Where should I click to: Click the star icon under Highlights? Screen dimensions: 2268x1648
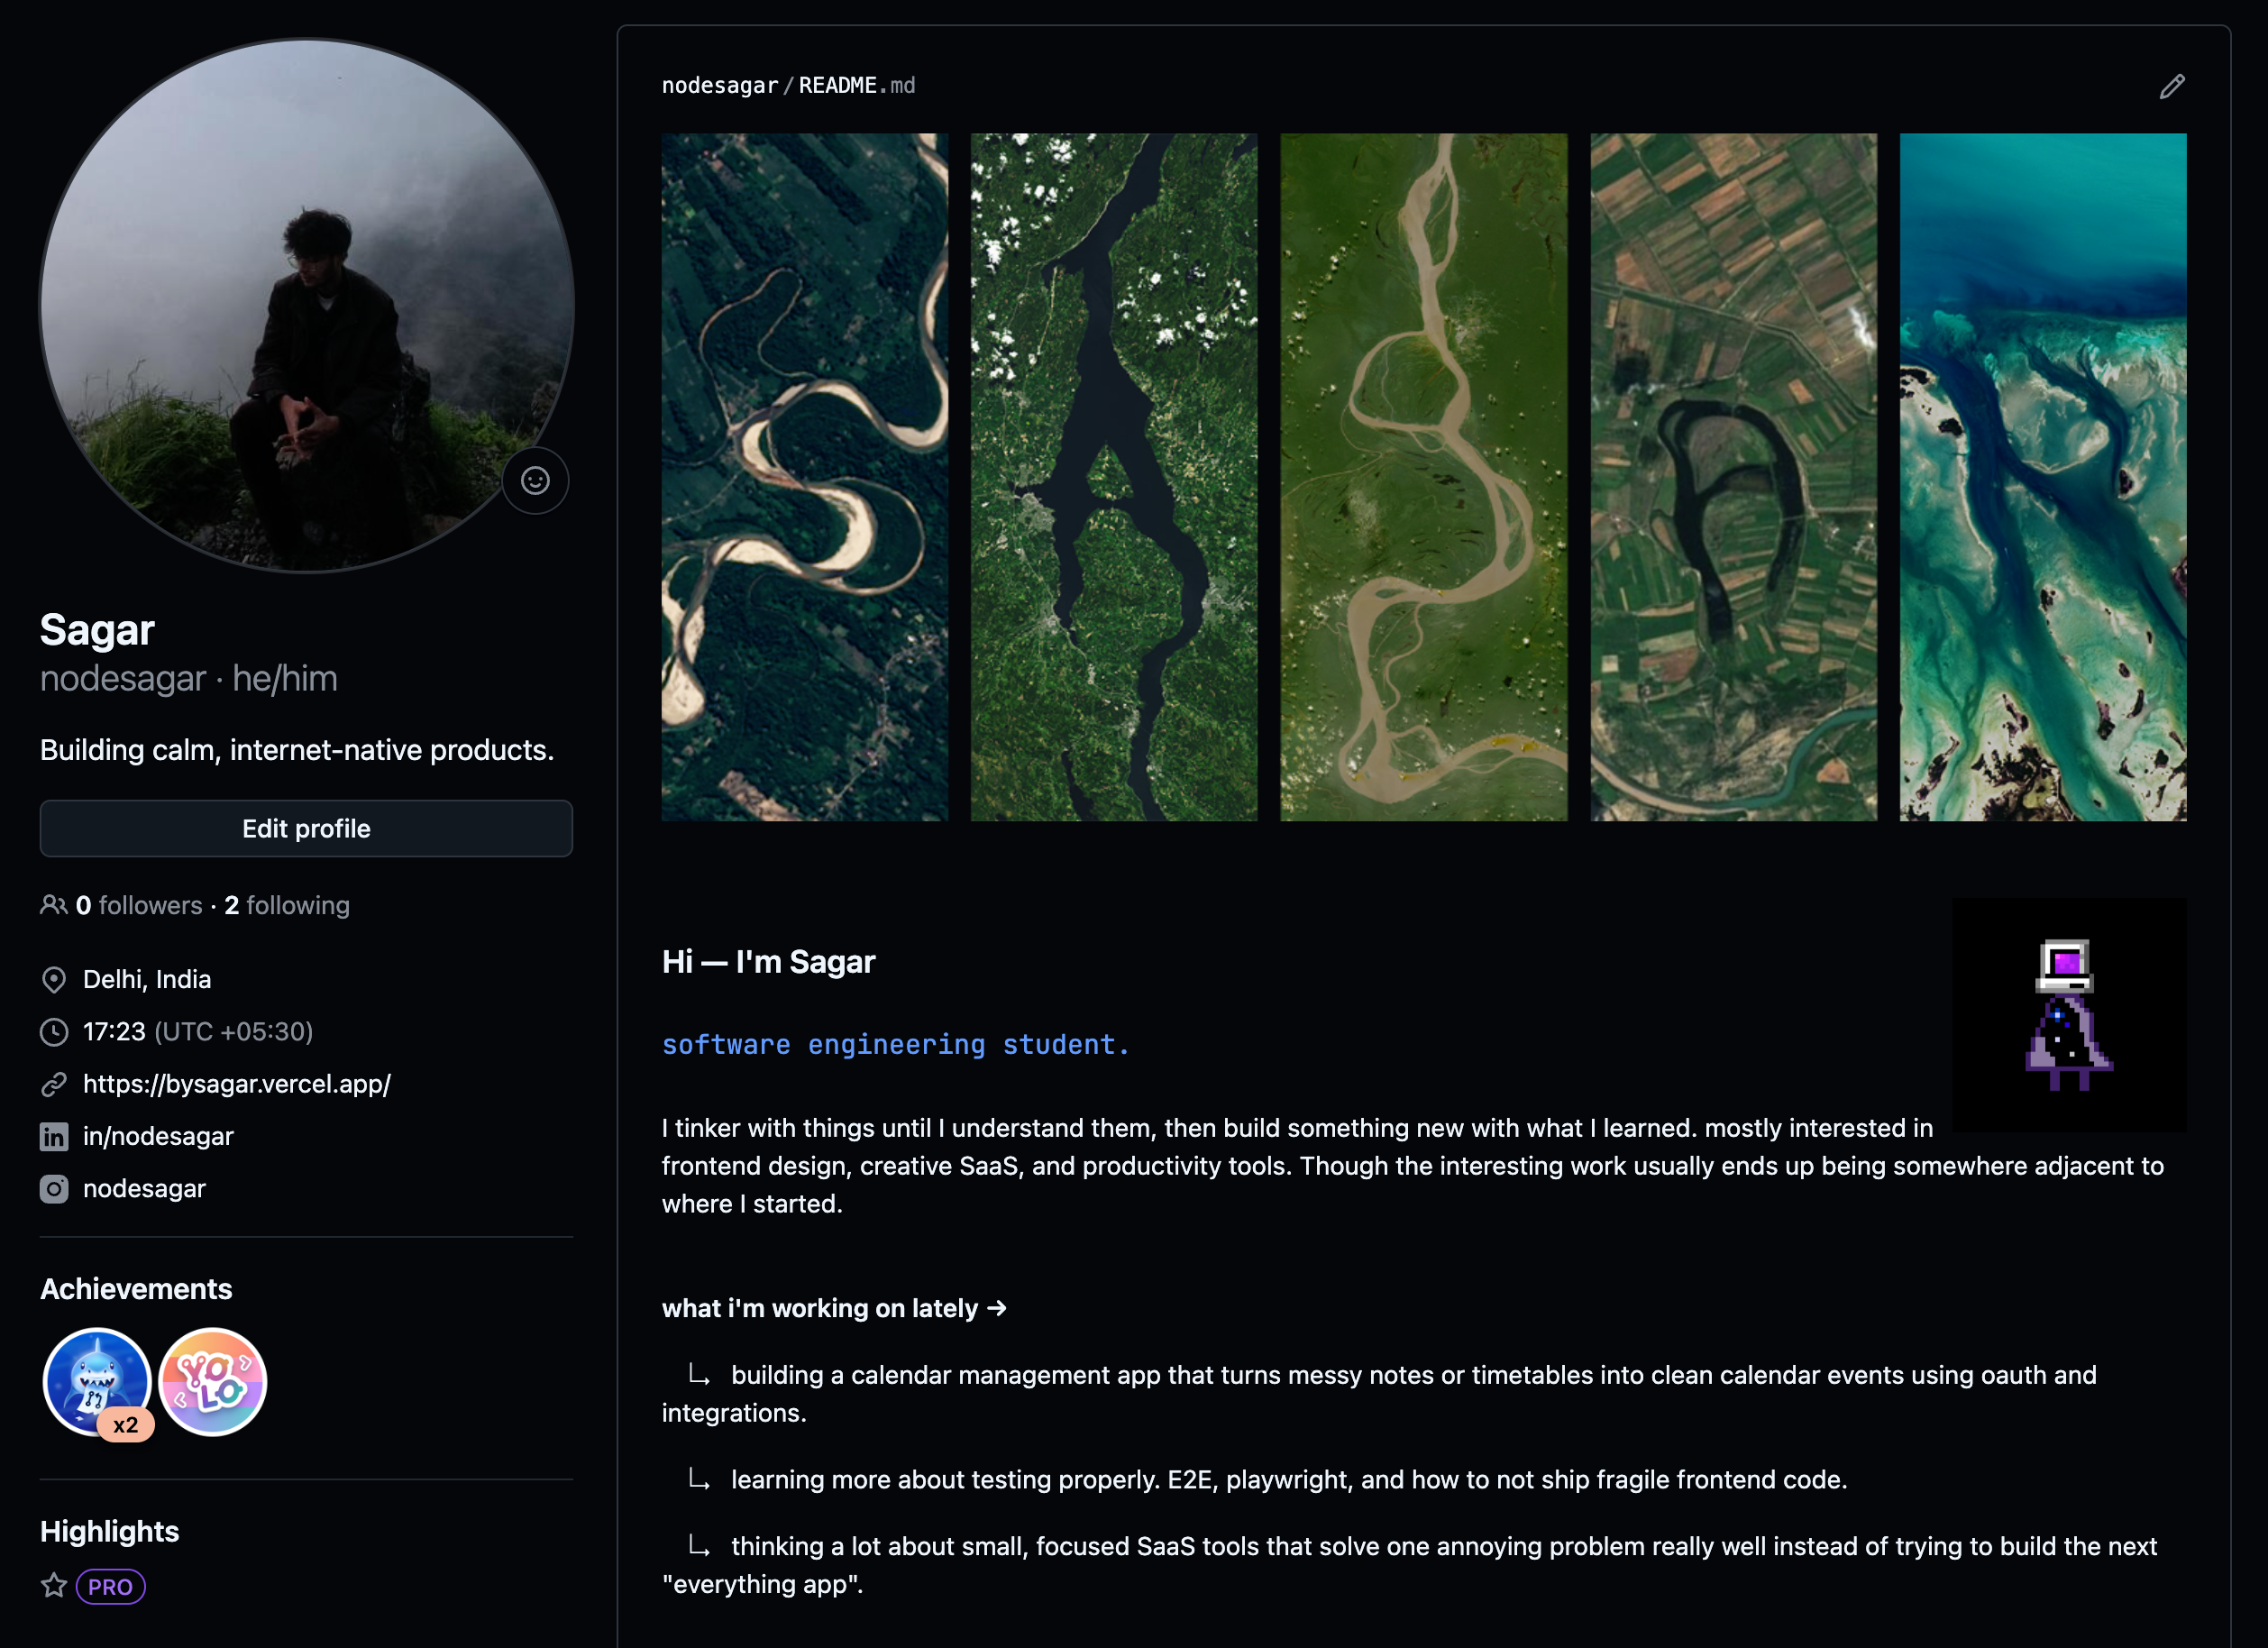point(54,1586)
